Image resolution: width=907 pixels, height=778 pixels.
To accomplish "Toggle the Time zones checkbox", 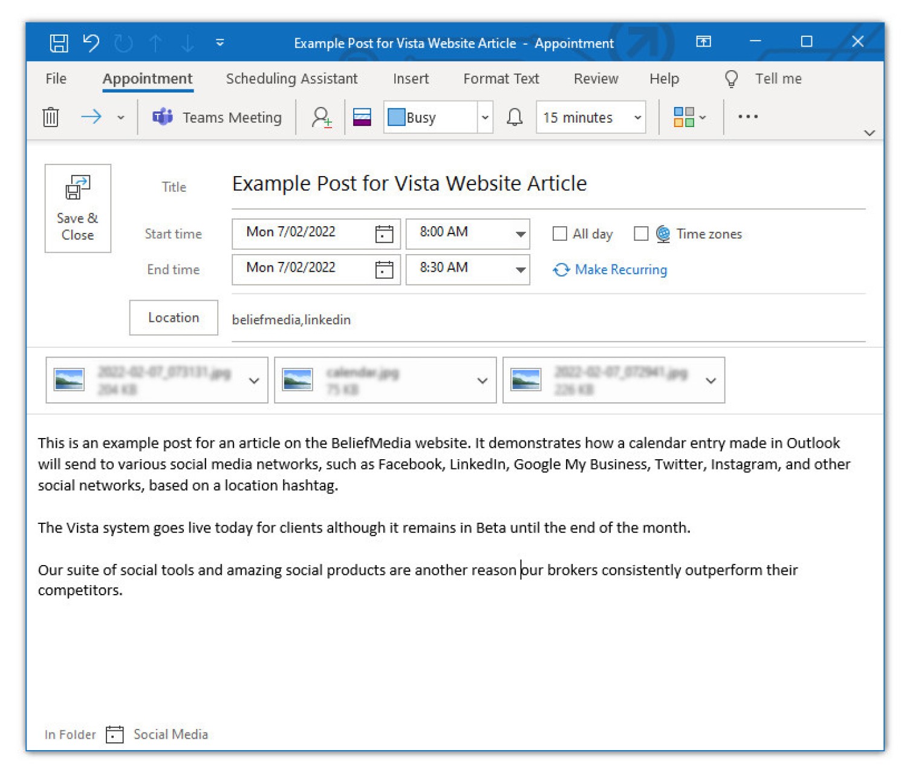I will tap(641, 234).
